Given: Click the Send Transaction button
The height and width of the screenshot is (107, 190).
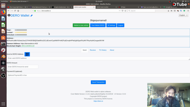Looking at the screenshot, I should pos(98,82).
